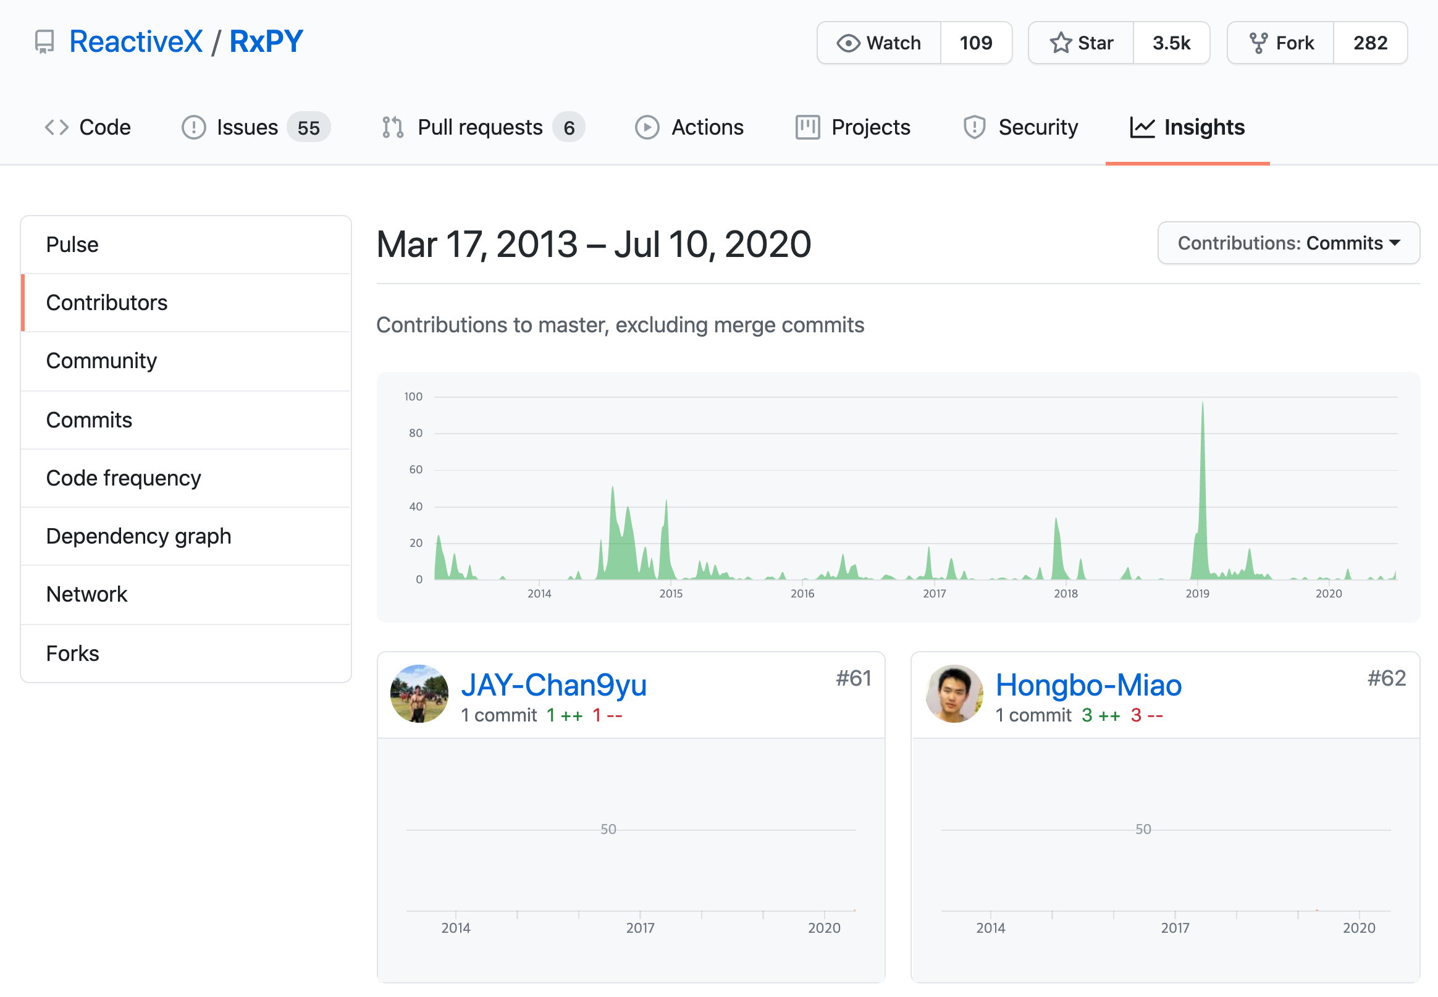Open the ReactiveX organization link
This screenshot has height=997, width=1438.
pyautogui.click(x=136, y=42)
